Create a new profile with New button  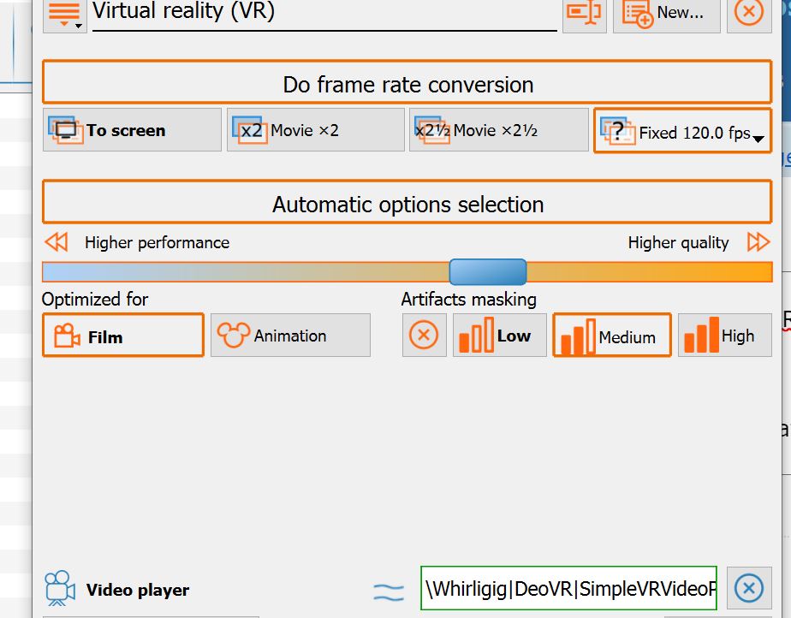[x=666, y=13]
